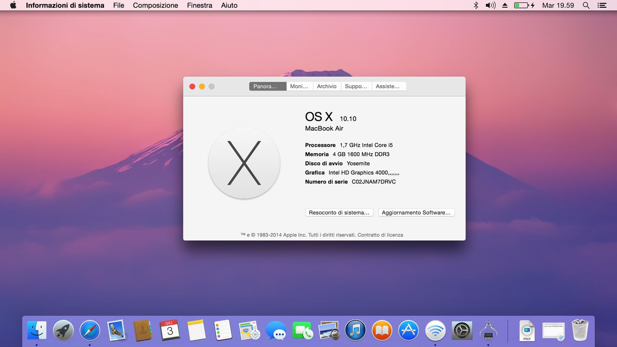617x347 pixels.
Task: Open the Contratto di licenza link
Action: [380, 235]
